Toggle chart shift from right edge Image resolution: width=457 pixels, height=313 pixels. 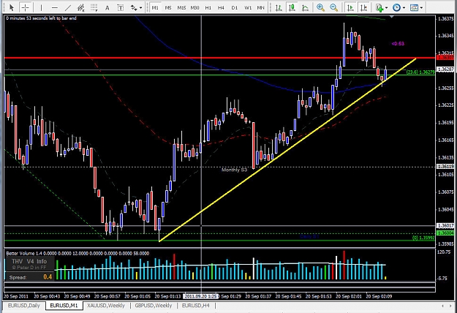[x=363, y=7]
